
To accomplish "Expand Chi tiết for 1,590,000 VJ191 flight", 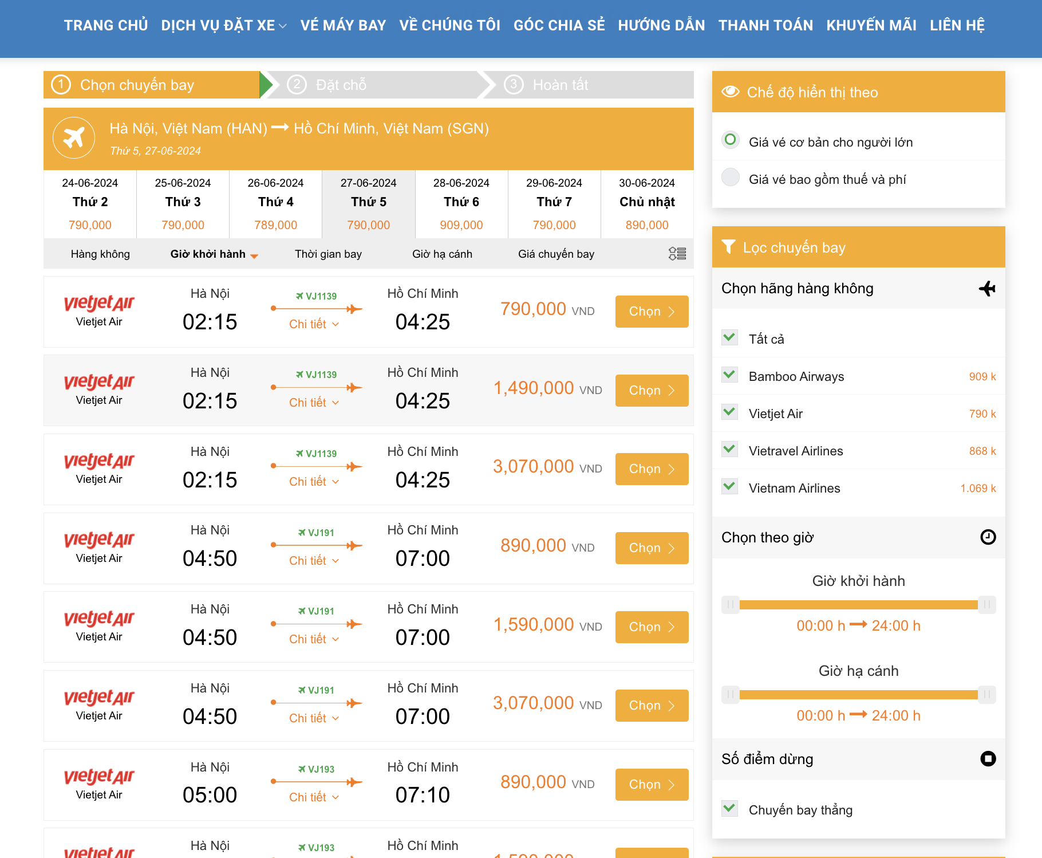I will 314,639.
